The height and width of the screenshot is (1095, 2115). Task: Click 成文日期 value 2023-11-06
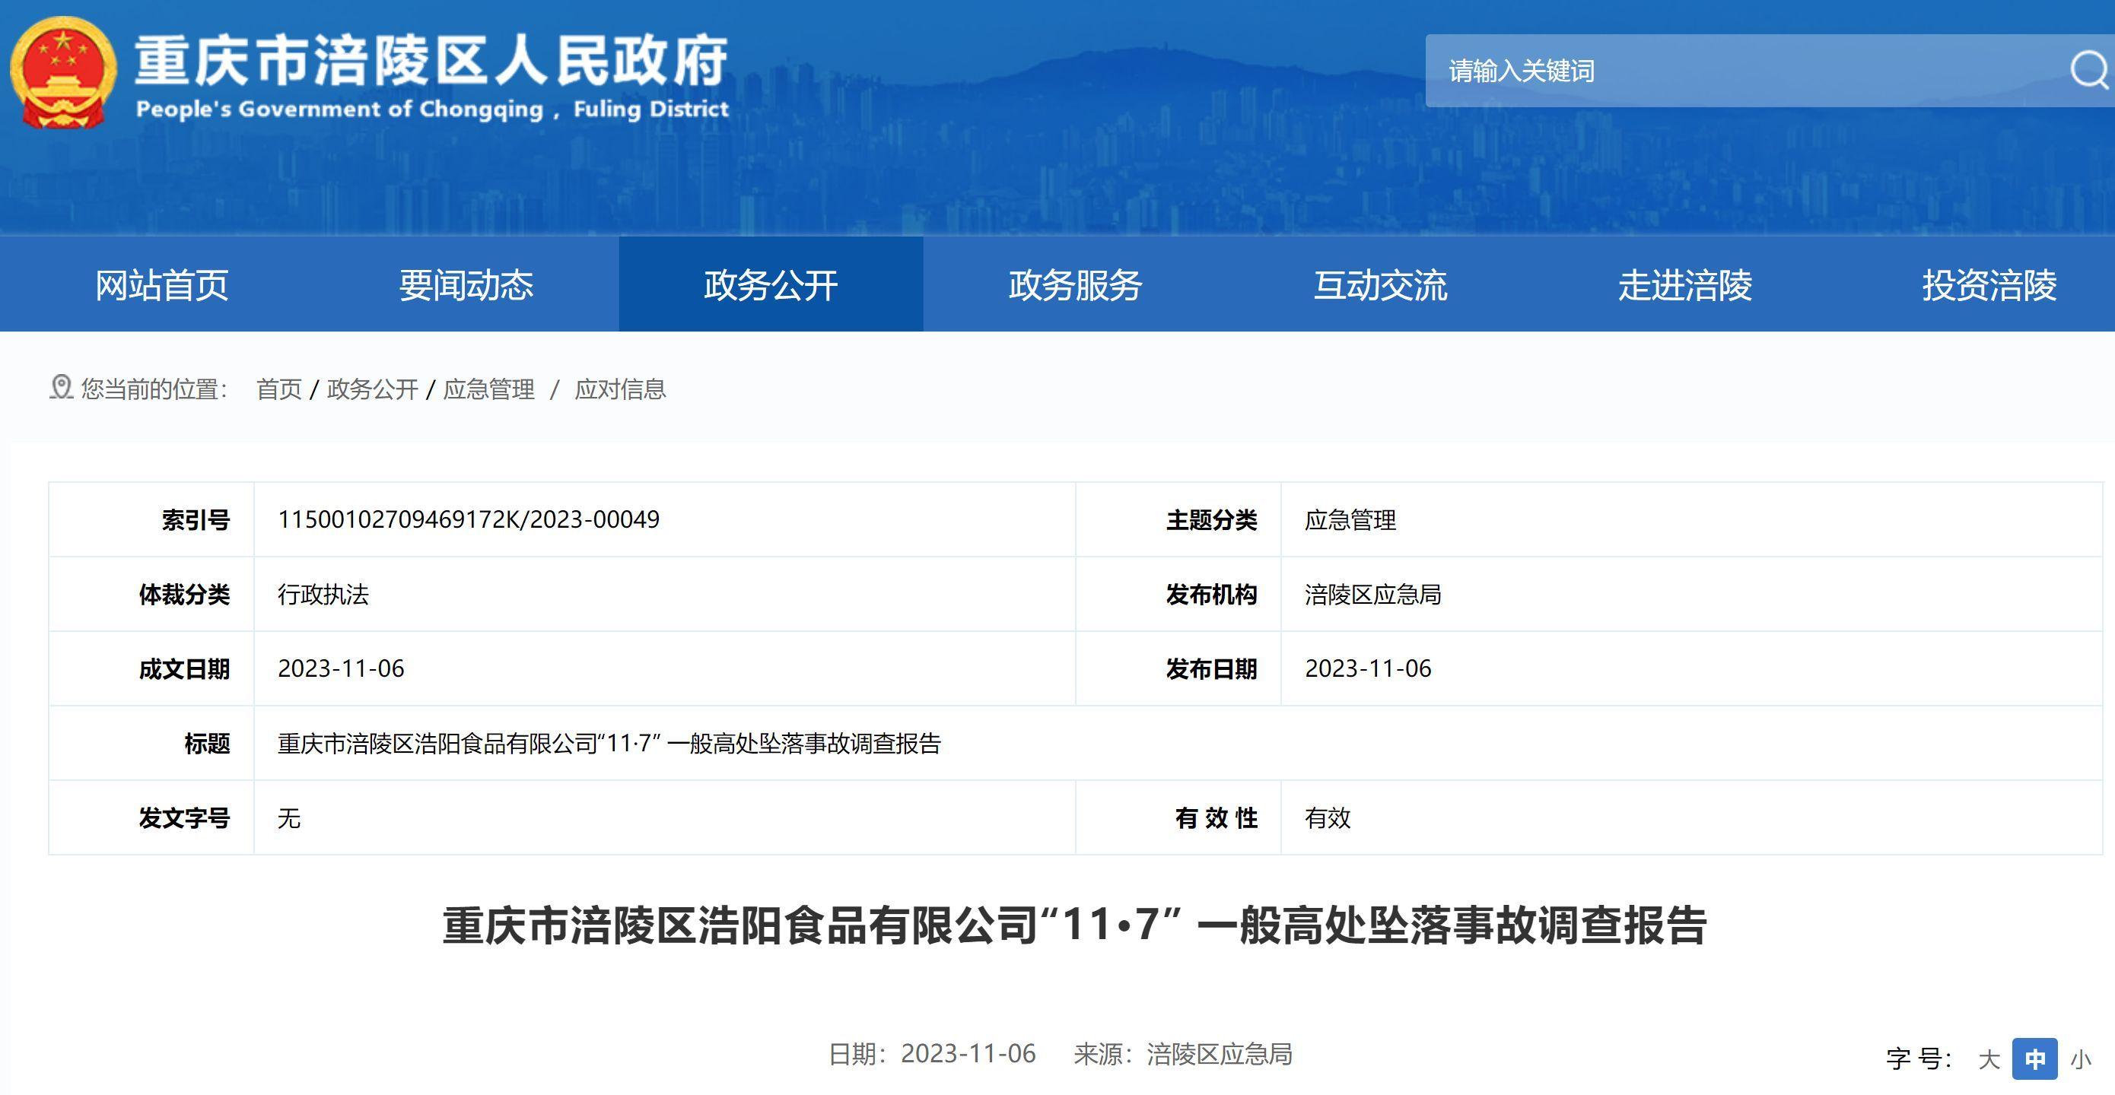(341, 669)
